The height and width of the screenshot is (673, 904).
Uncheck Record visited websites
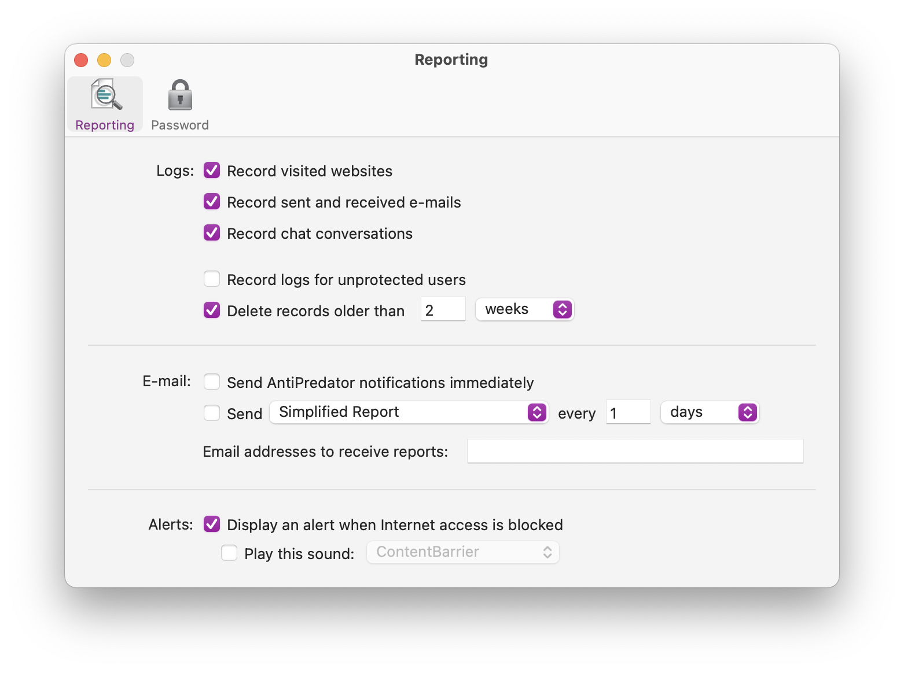pyautogui.click(x=212, y=171)
